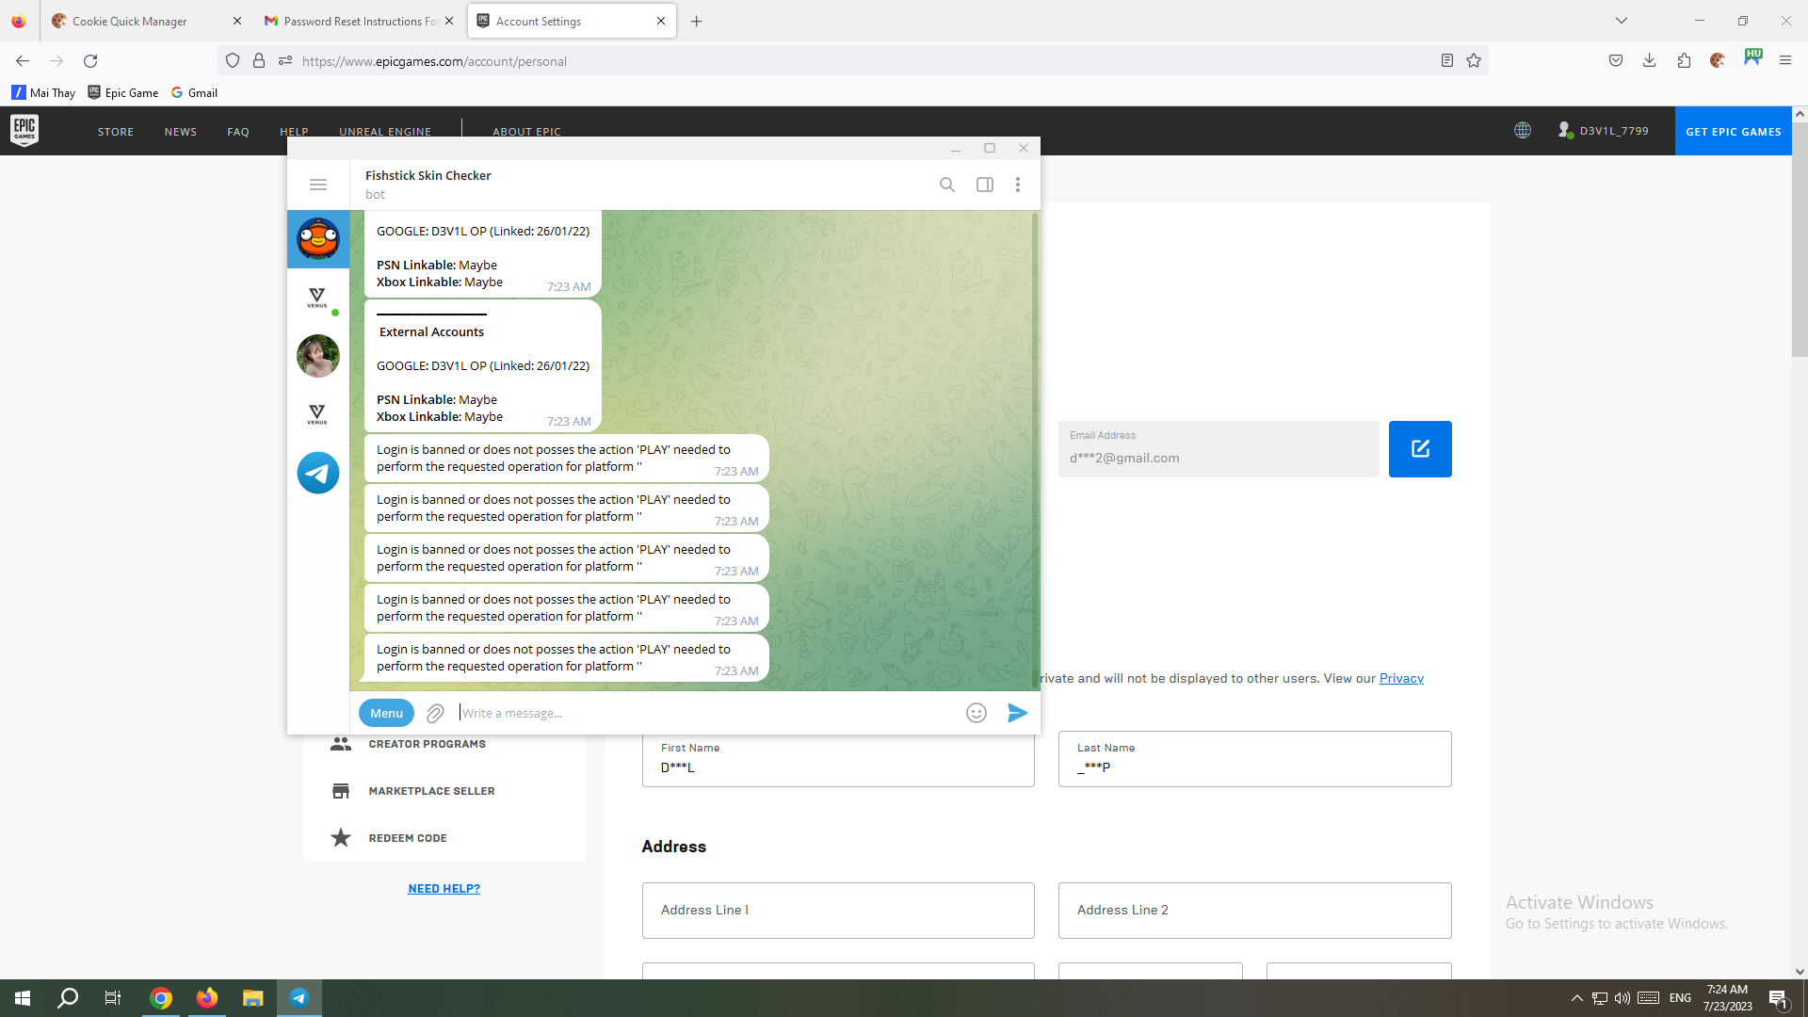Go back in Firefox
Image resolution: width=1808 pixels, height=1017 pixels.
click(x=23, y=61)
